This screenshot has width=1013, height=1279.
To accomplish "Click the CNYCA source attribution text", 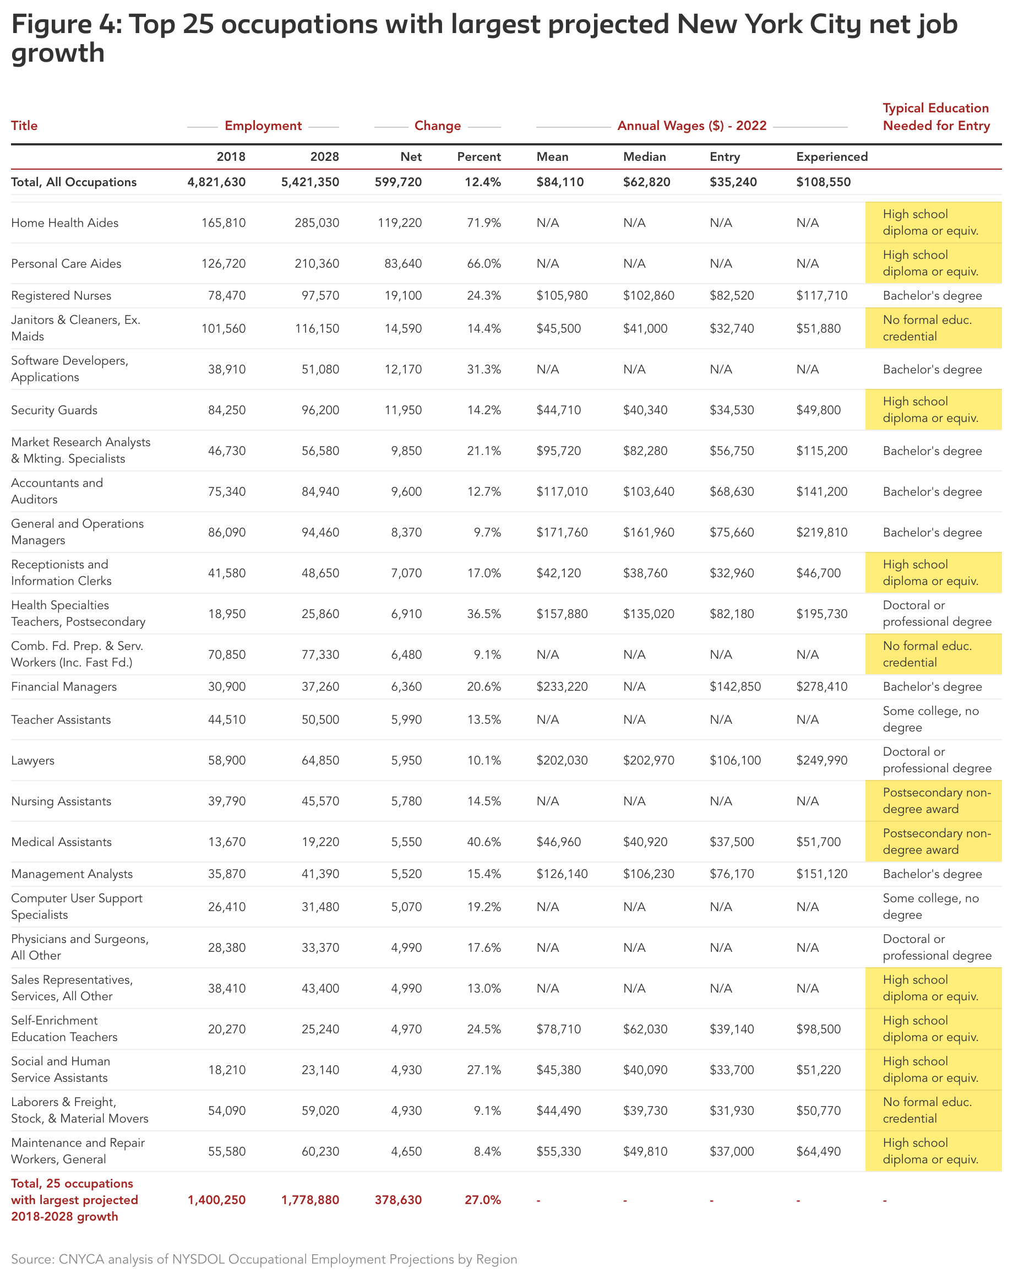I will coord(264,1259).
